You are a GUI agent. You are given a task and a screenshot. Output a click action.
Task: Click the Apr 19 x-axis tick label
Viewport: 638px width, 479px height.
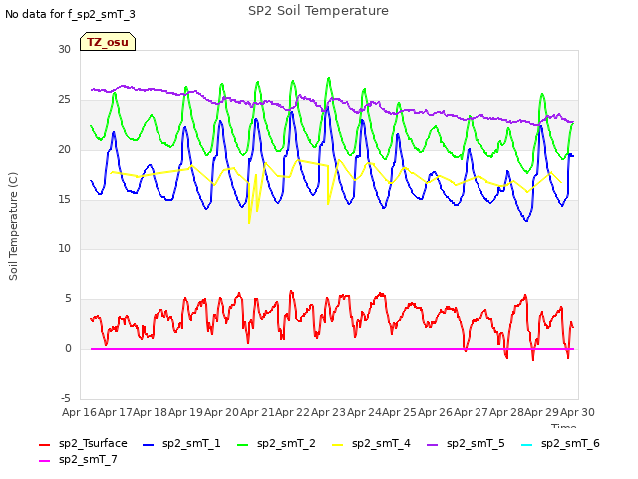(x=185, y=412)
